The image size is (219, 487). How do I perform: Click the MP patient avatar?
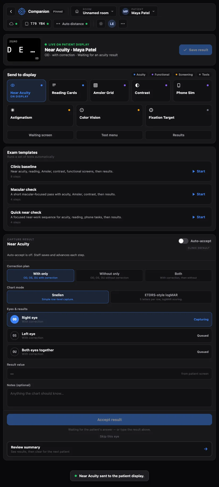pyautogui.click(x=125, y=11)
